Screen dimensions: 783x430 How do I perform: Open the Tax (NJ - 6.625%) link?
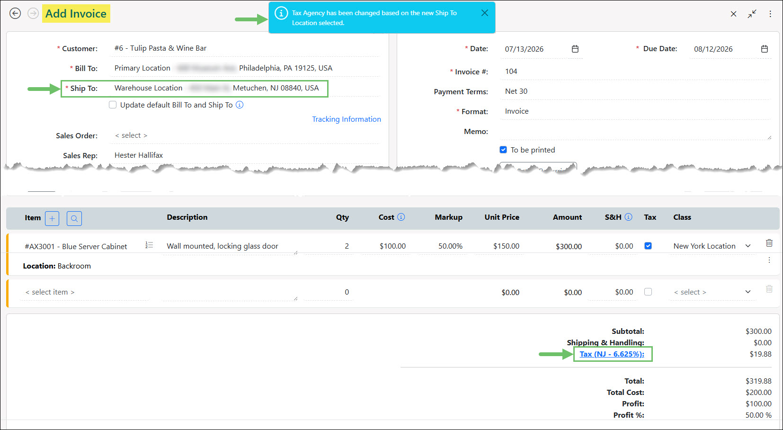[x=612, y=354]
